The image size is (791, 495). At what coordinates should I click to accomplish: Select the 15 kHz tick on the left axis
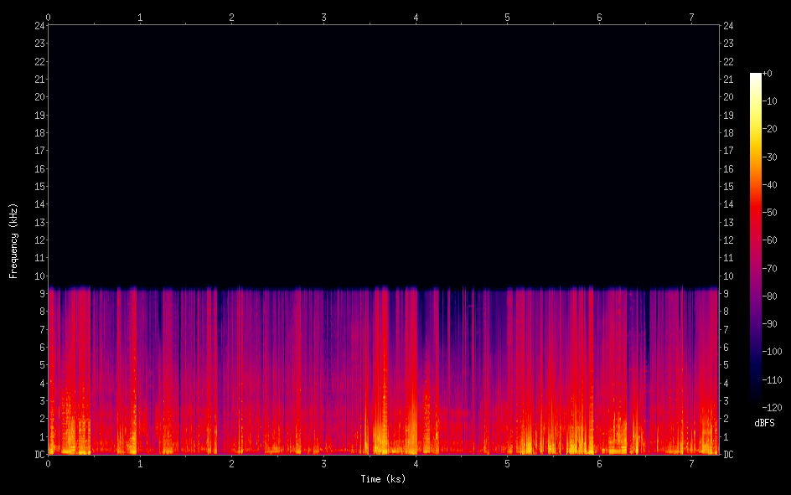39,186
